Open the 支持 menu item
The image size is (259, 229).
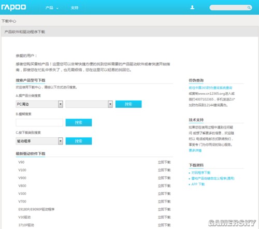pos(75,8)
